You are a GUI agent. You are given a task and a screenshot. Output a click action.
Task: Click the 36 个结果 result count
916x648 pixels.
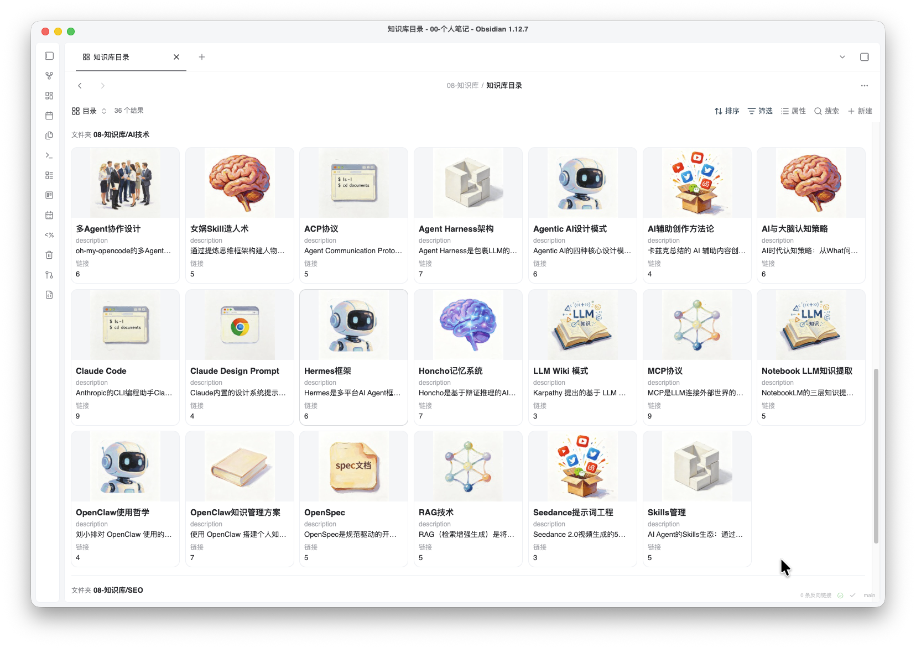129,111
